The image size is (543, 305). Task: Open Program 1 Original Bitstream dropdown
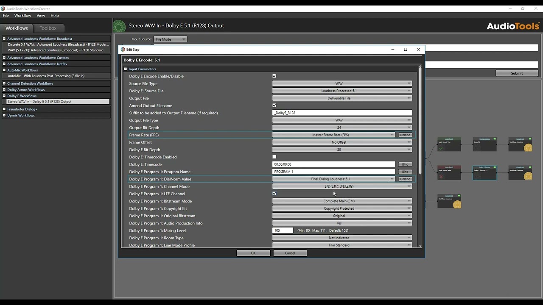342,216
